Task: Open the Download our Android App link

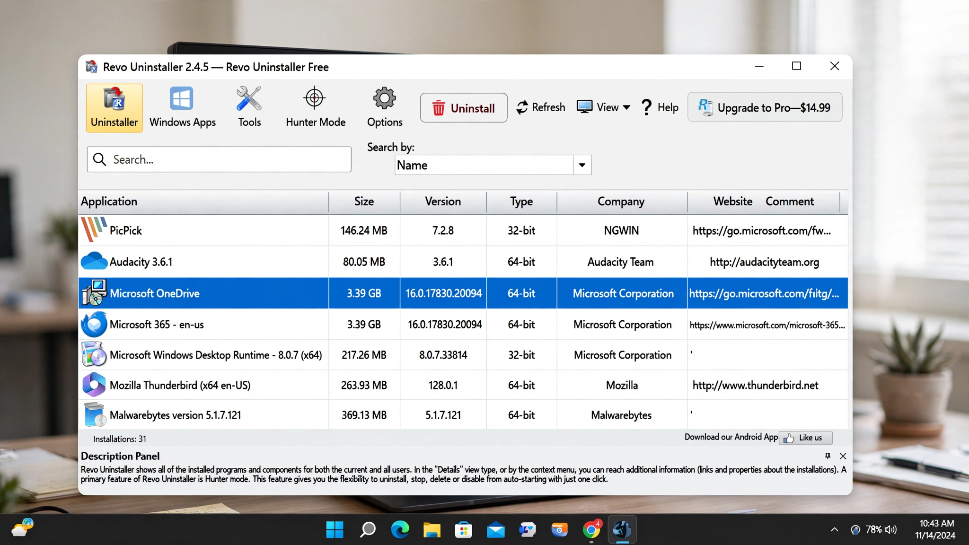Action: (x=731, y=437)
